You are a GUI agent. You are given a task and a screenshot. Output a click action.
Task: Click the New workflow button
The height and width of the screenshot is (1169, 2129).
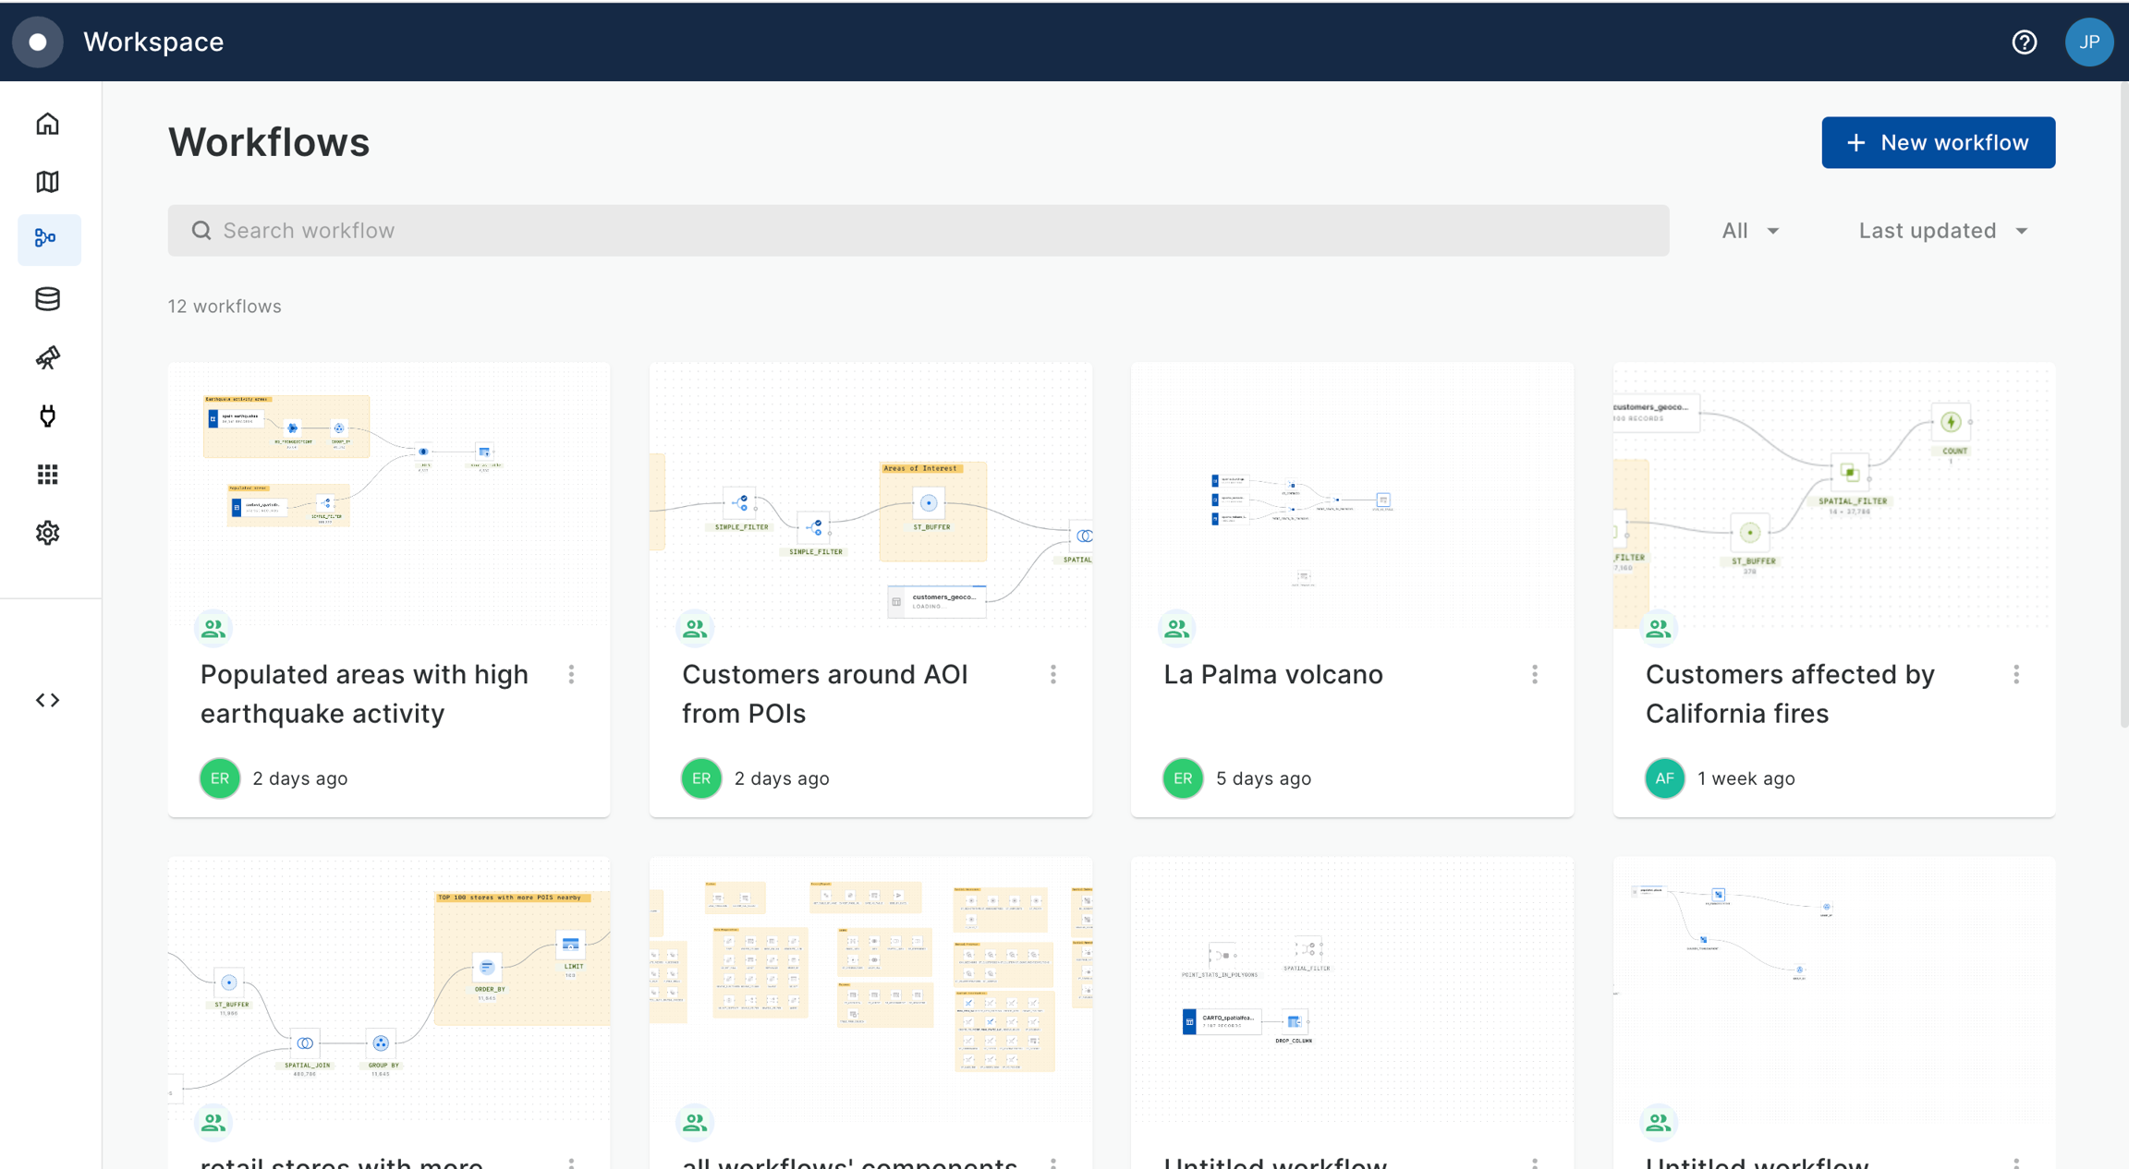1938,142
